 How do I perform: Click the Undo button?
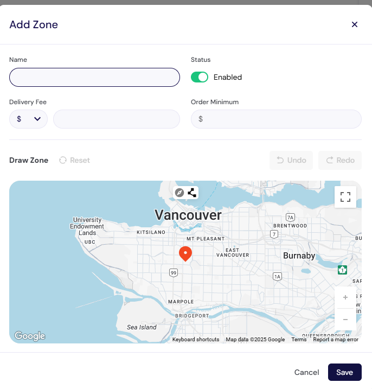click(291, 160)
